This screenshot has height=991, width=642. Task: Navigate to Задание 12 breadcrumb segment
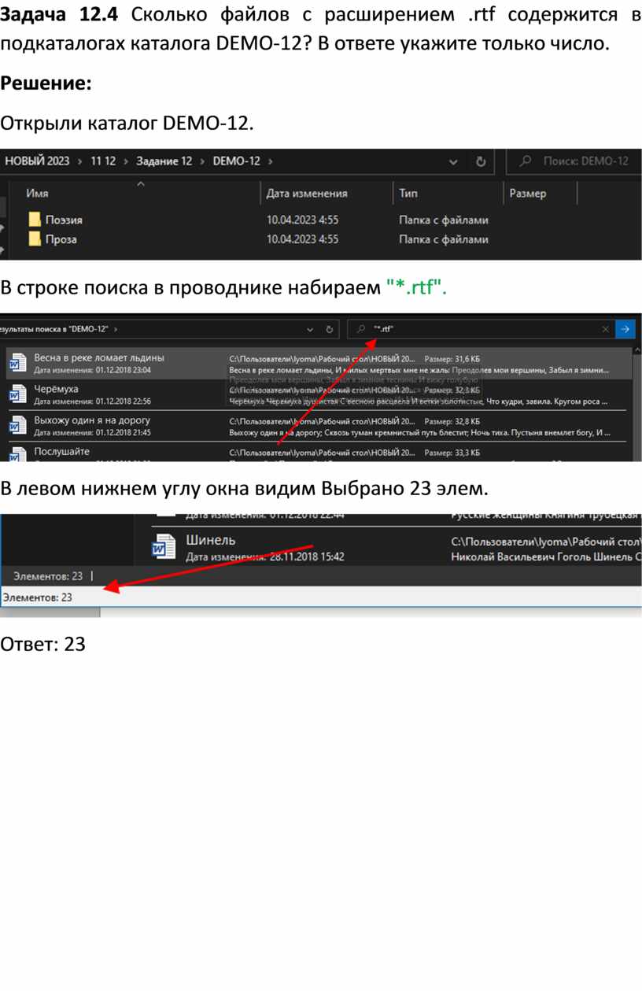coord(164,161)
